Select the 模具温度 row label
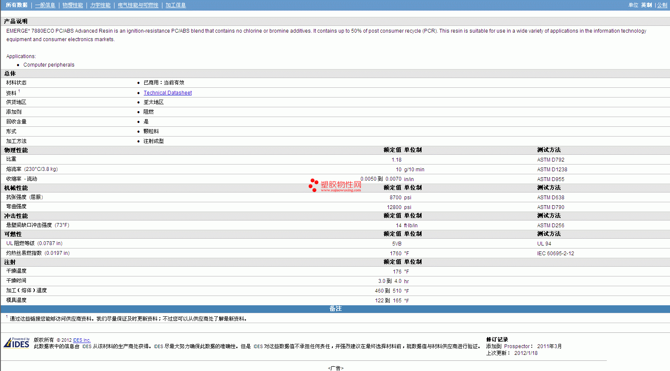 click(16, 300)
